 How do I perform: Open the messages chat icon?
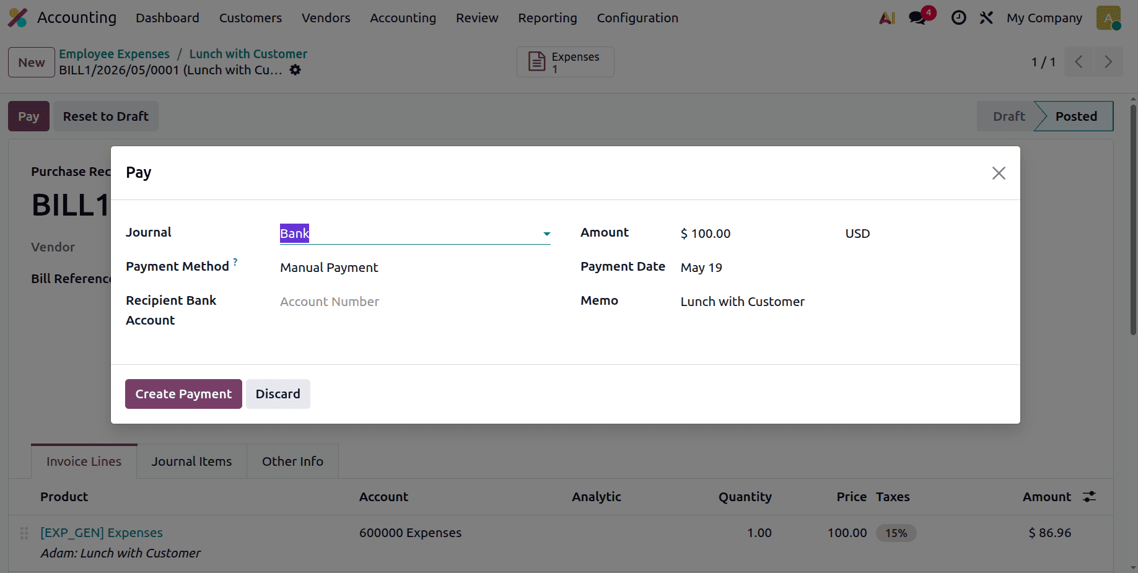click(x=918, y=18)
